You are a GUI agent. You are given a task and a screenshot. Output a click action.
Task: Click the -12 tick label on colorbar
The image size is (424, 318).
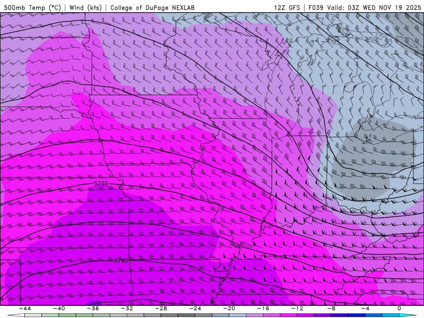click(297, 308)
